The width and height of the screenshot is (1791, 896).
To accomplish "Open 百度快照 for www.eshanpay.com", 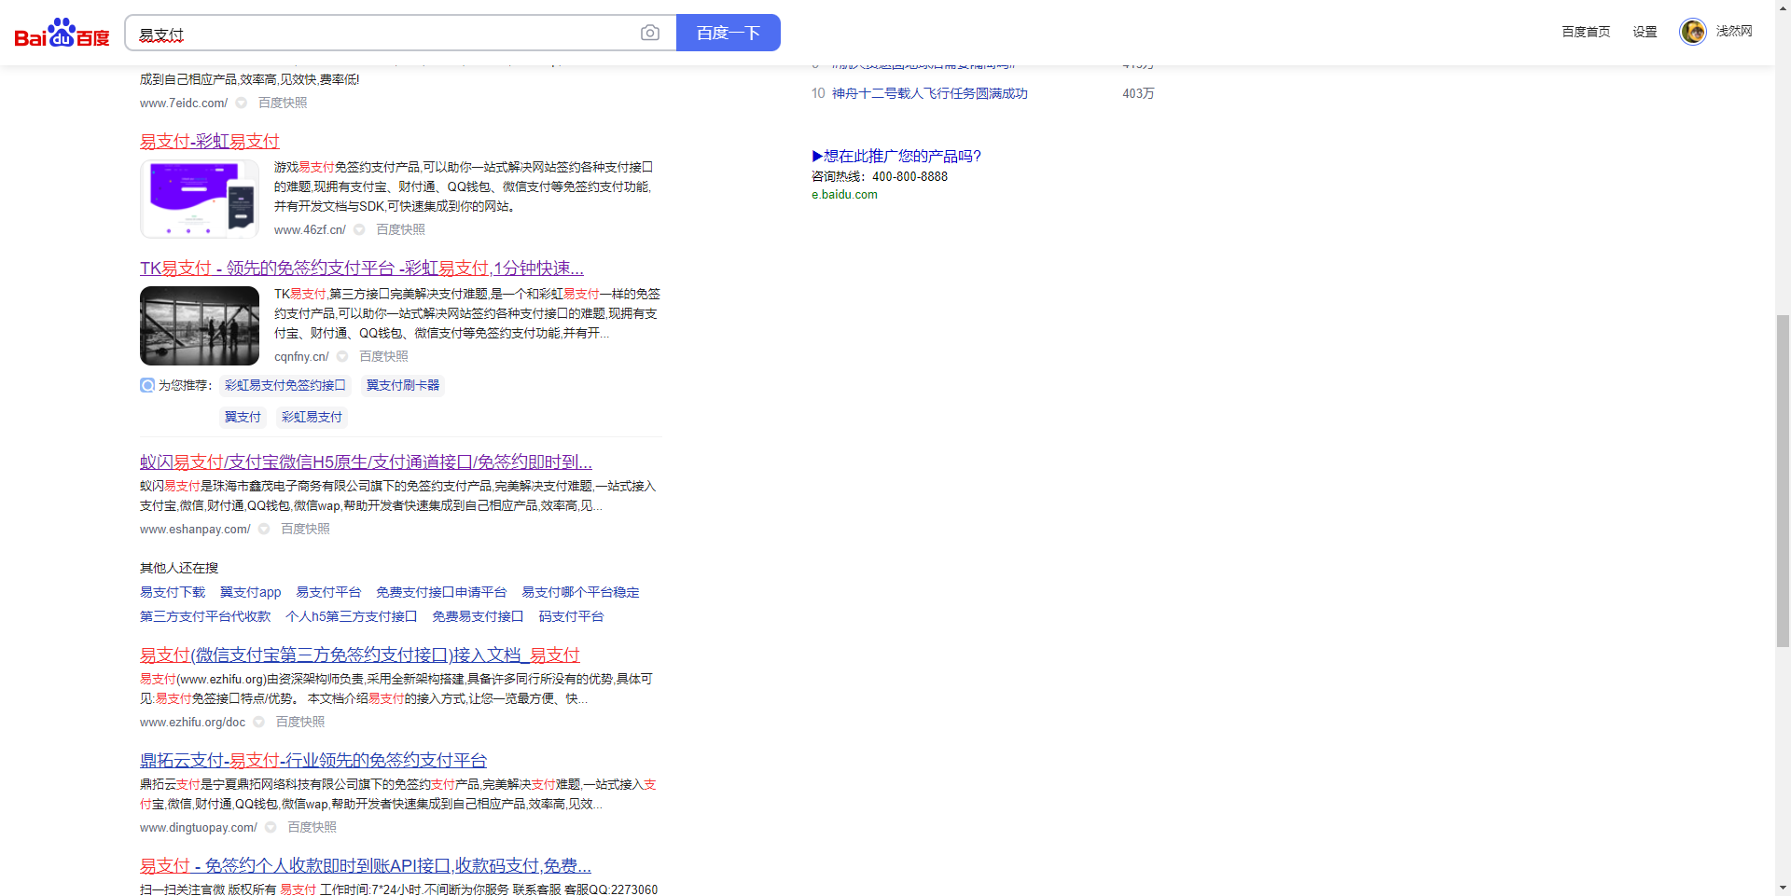I will tap(305, 530).
